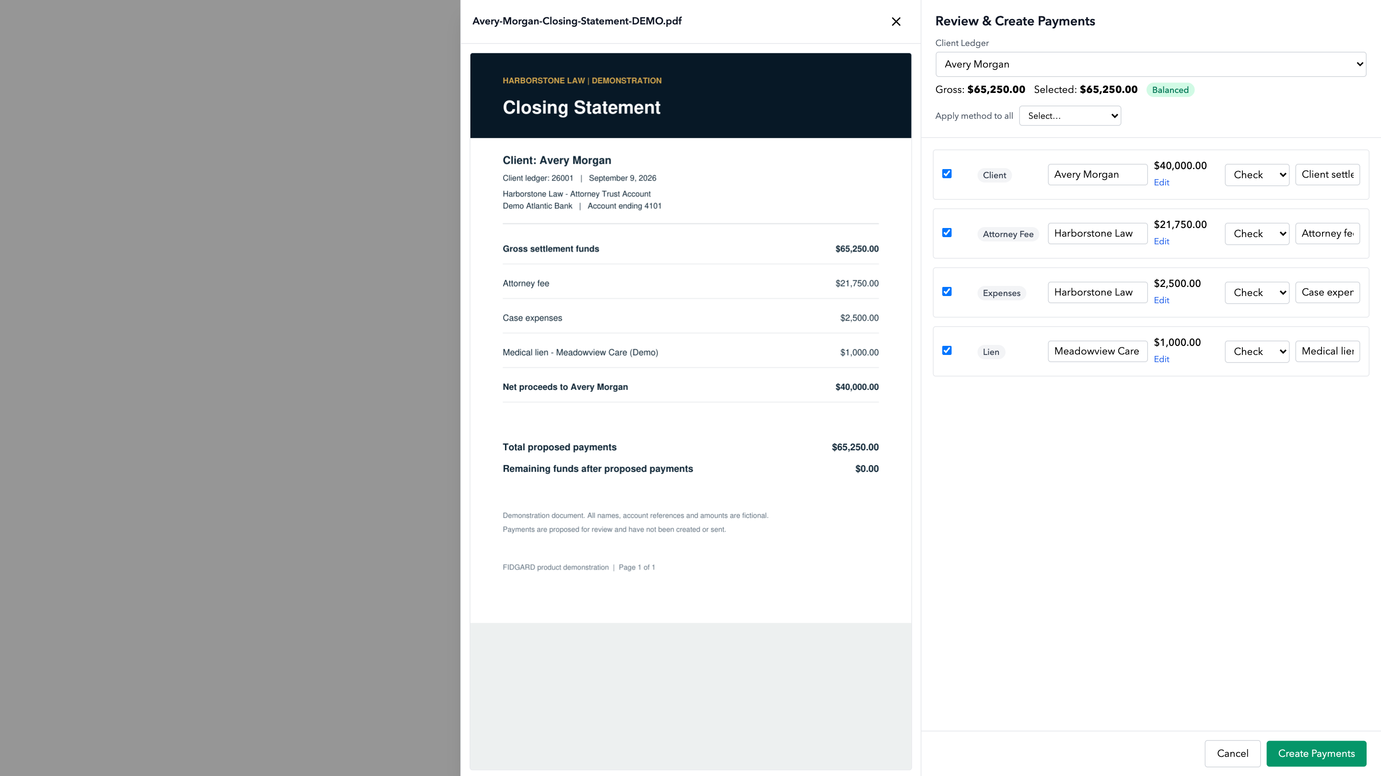Click the Case expenses memo field
1381x776 pixels.
1327,292
